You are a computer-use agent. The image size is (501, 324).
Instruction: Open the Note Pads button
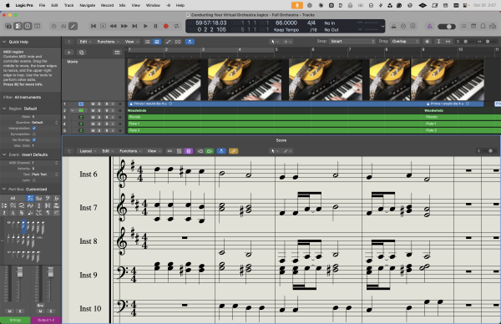(473, 26)
